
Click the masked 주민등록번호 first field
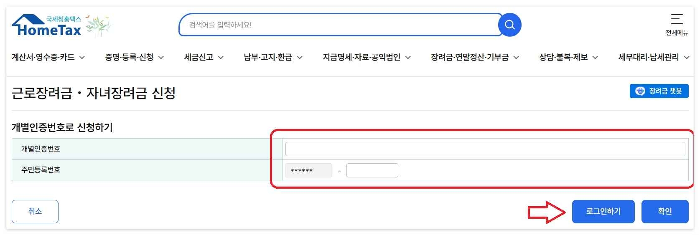pos(309,170)
